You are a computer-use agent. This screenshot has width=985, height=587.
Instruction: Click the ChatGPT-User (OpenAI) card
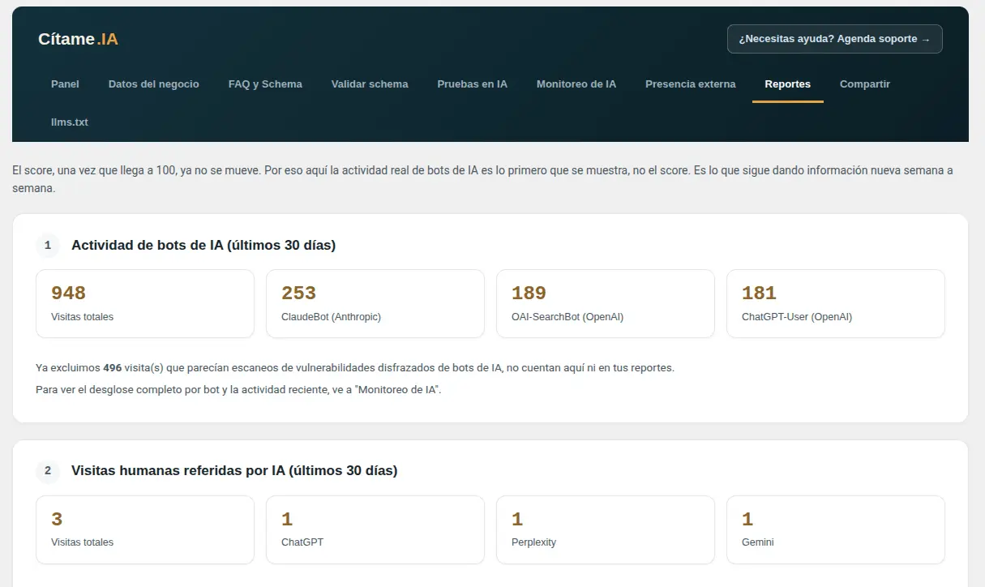pyautogui.click(x=836, y=303)
